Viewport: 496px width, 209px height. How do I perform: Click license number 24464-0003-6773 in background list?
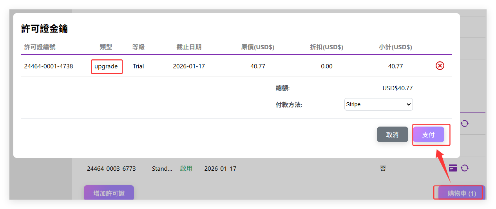[111, 169]
